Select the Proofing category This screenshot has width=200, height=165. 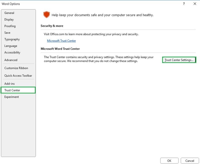pos(10,26)
